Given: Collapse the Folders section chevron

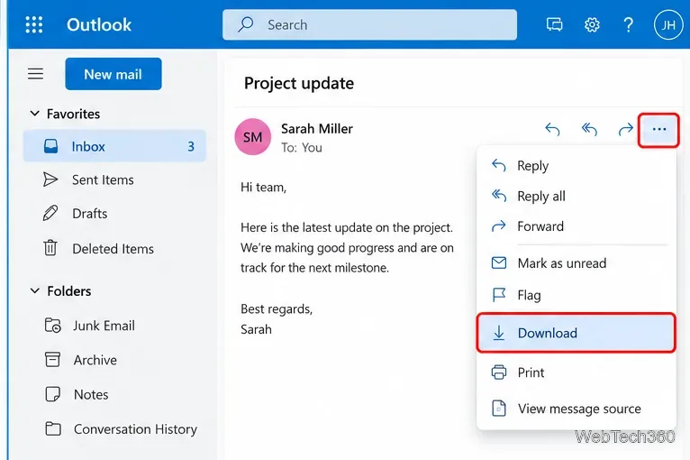Looking at the screenshot, I should click(34, 290).
